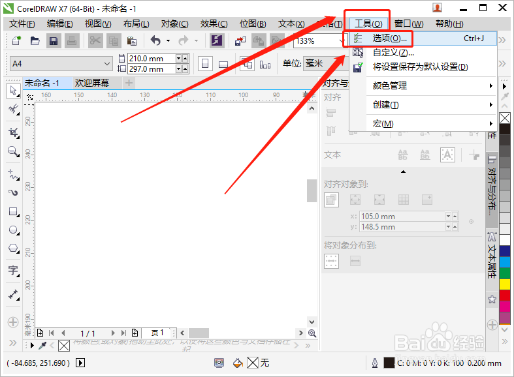
Task: Open the page width dropdown arrow
Action: coord(178,58)
